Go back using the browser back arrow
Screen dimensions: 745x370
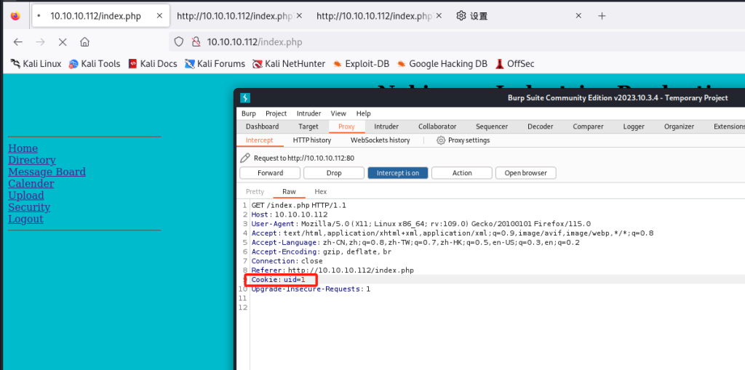pyautogui.click(x=18, y=41)
